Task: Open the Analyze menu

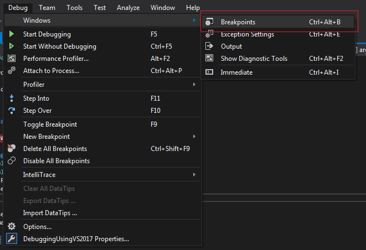Action: [x=128, y=8]
